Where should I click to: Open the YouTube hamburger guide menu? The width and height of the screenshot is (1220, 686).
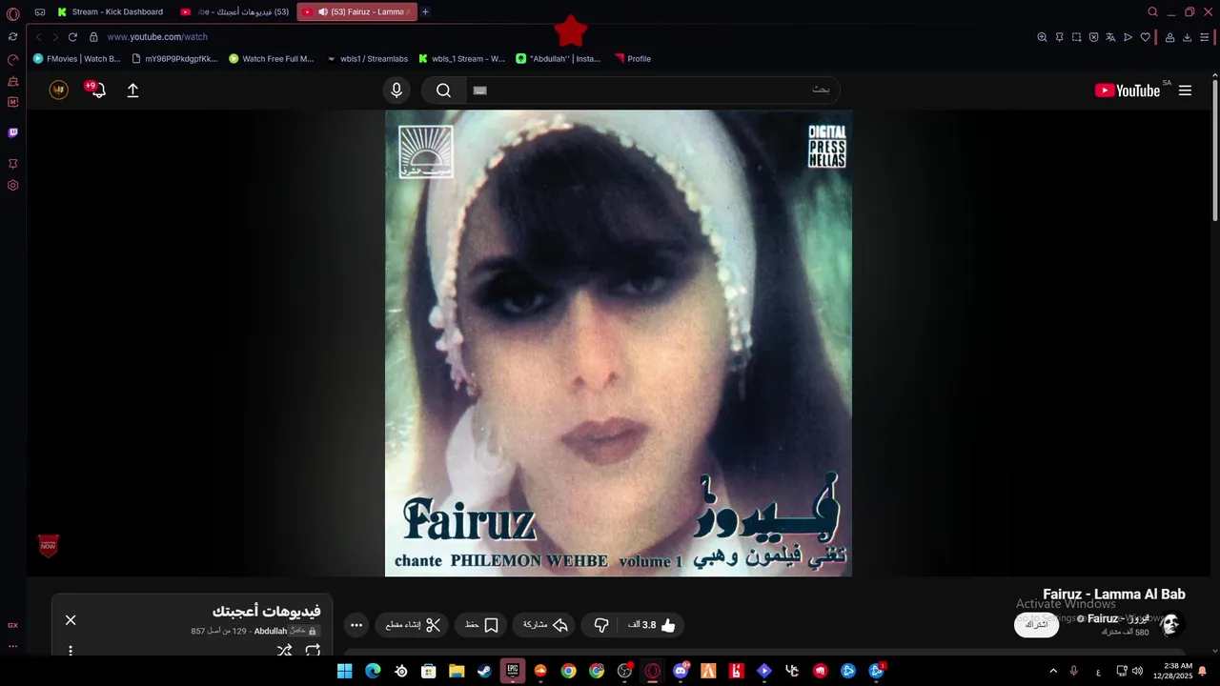click(1185, 91)
